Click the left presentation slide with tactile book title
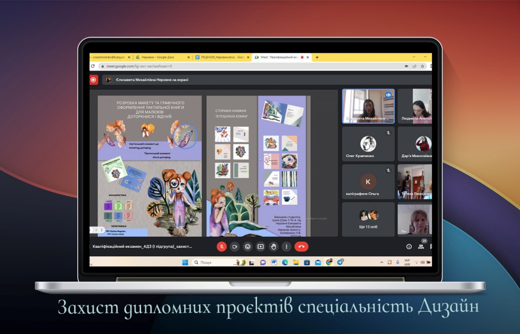Viewport: 520px width, 334px height. pyautogui.click(x=150, y=166)
